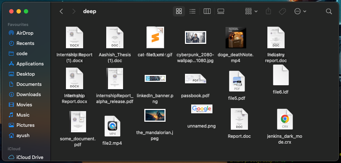The width and height of the screenshot is (341, 163).
Task: Switch to list view
Action: click(x=193, y=11)
